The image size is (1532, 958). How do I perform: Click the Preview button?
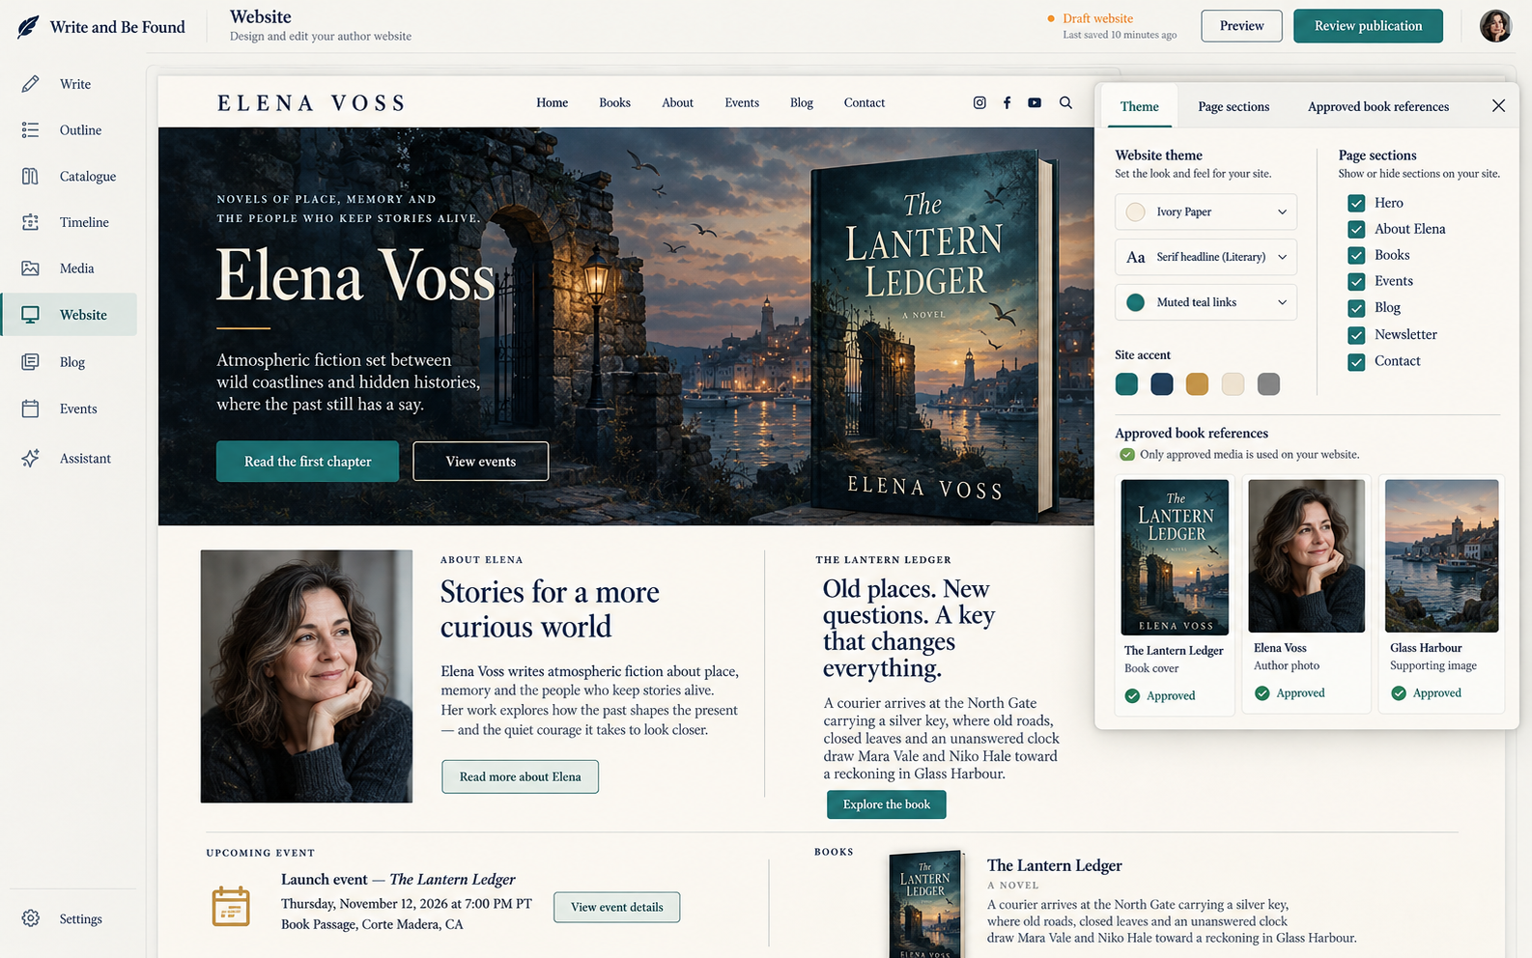pos(1241,26)
